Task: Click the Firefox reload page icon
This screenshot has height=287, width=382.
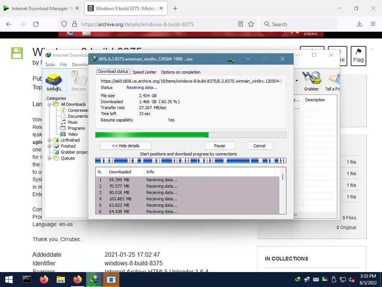Action: [36, 24]
